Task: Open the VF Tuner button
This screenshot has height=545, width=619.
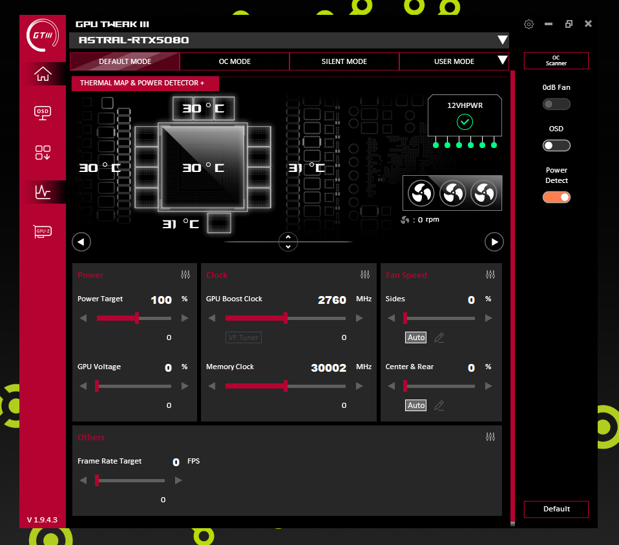Action: click(x=244, y=337)
